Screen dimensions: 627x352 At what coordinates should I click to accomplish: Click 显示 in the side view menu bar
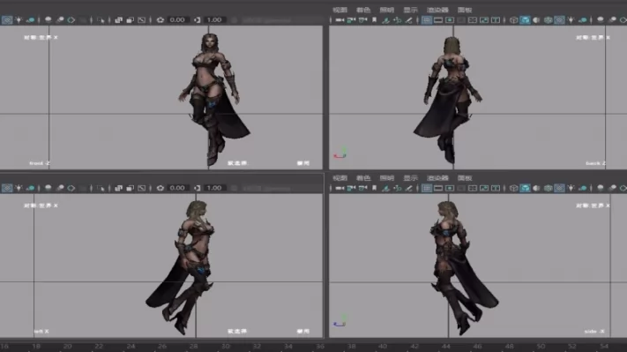[410, 177]
